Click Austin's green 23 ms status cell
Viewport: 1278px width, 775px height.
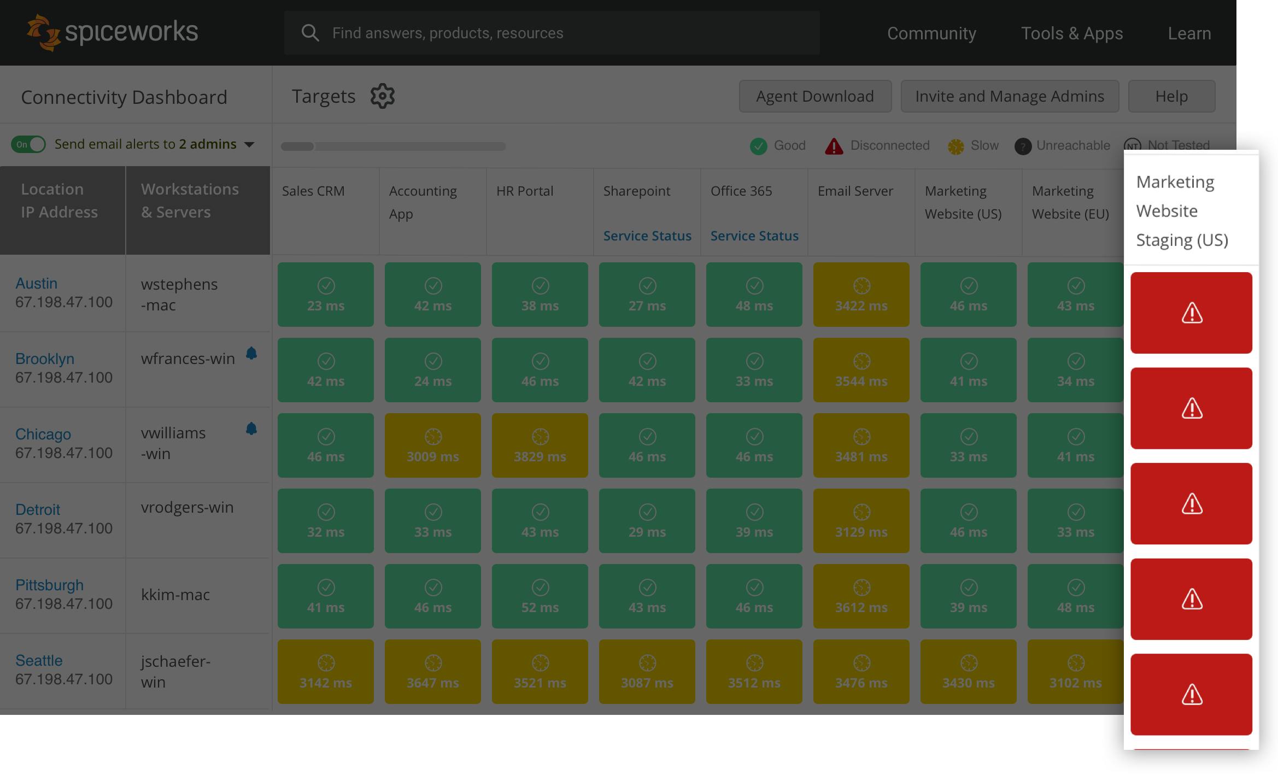pyautogui.click(x=325, y=294)
